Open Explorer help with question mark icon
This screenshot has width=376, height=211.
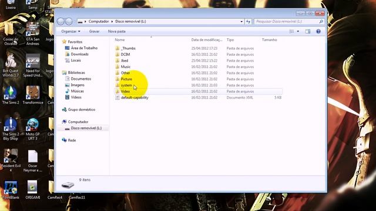coord(318,31)
